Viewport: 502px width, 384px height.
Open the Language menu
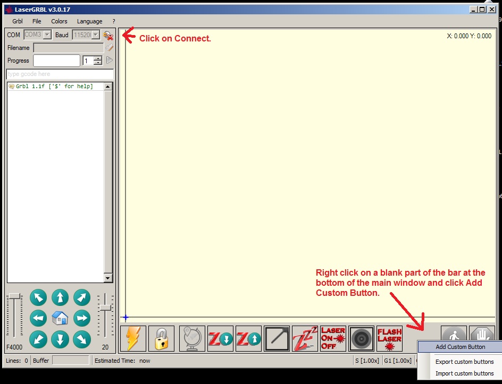[x=90, y=21]
